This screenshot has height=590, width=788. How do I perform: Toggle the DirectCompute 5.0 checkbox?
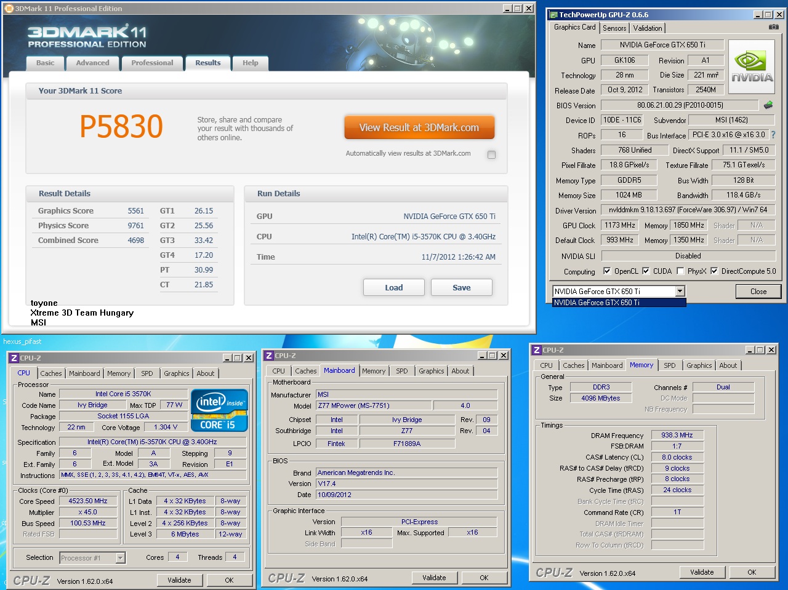[714, 271]
